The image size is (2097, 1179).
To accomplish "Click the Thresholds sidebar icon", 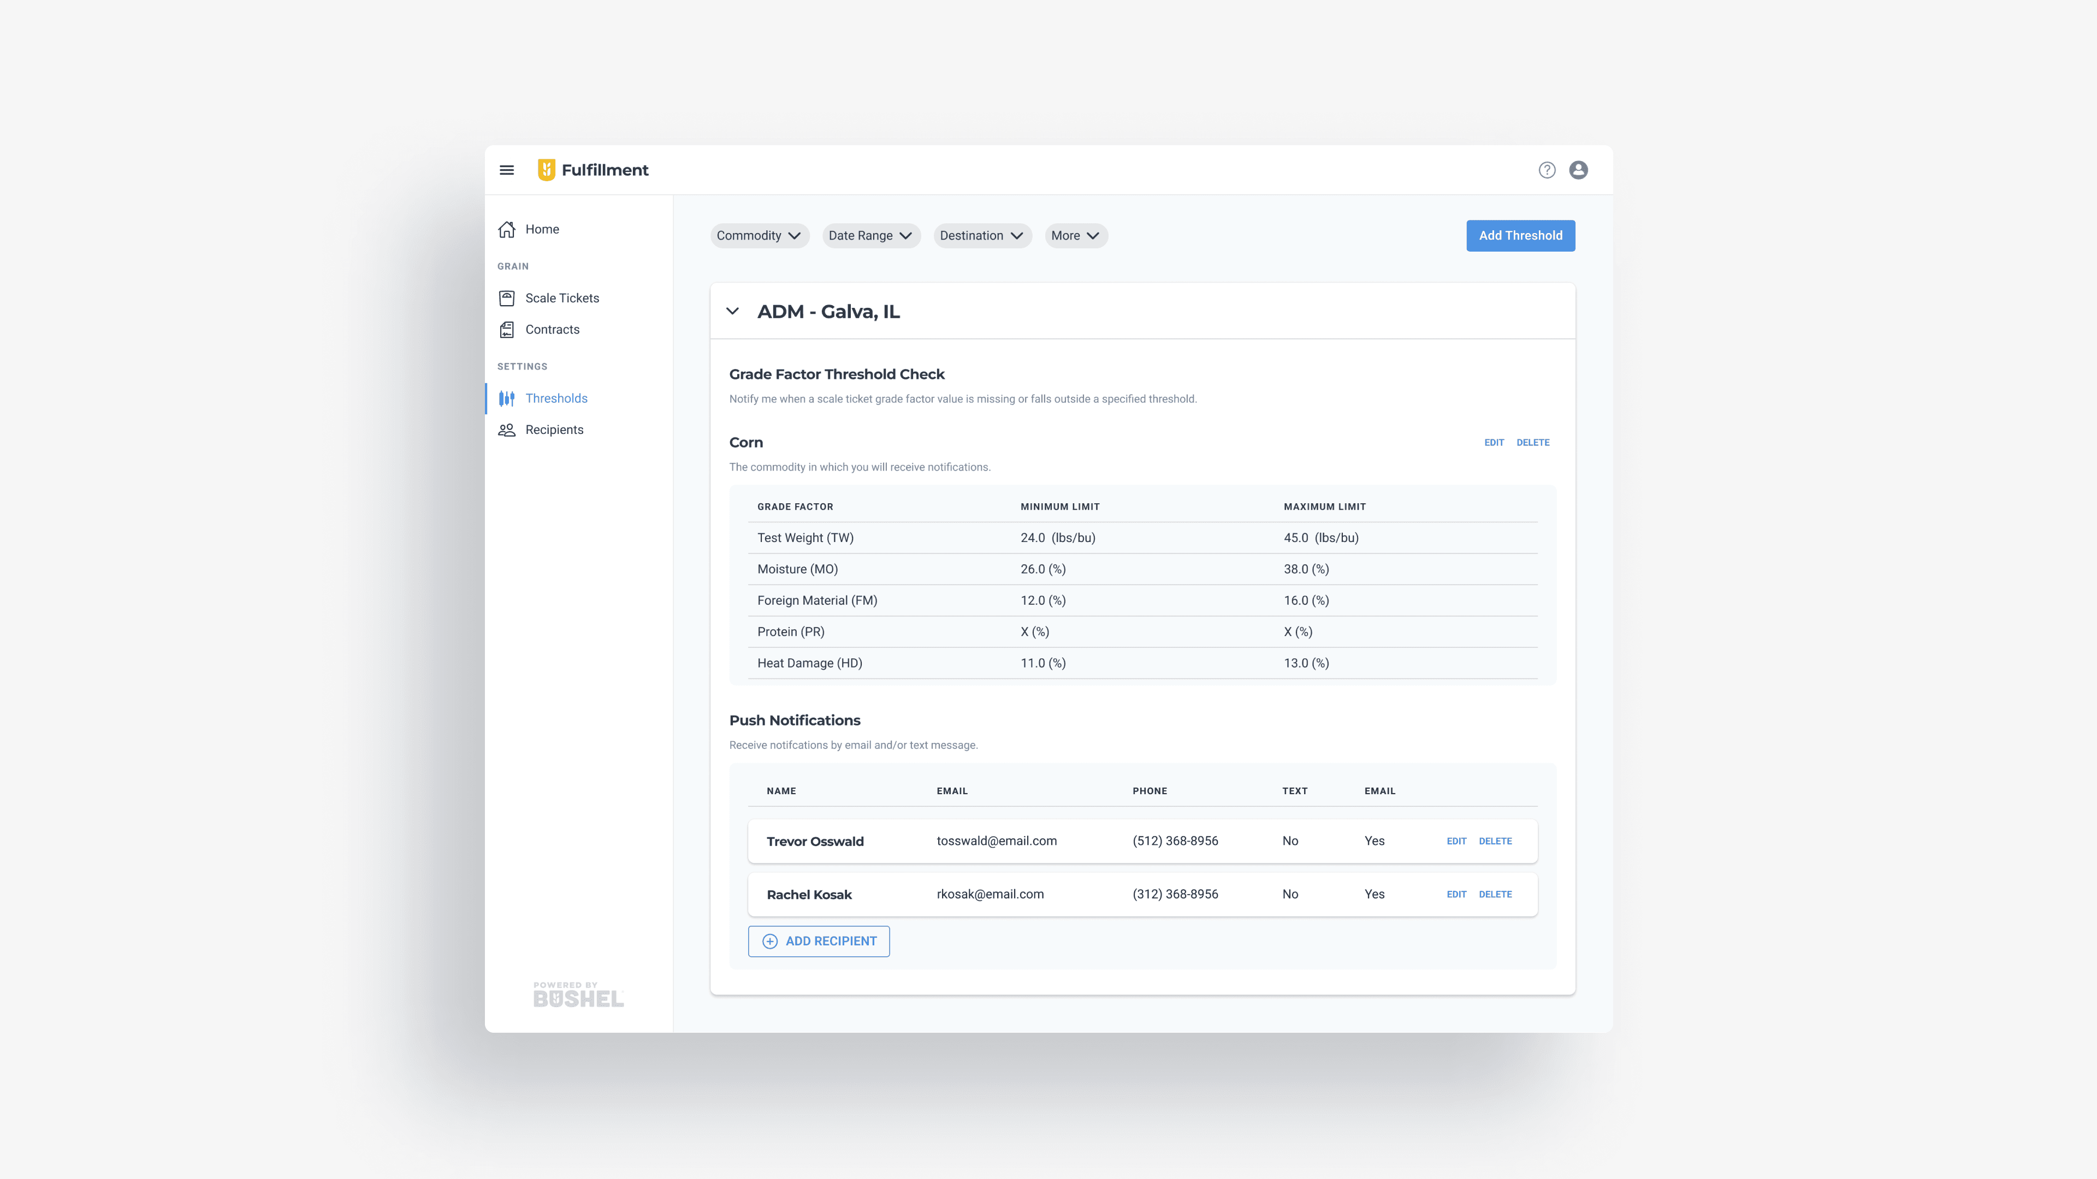I will click(x=507, y=398).
